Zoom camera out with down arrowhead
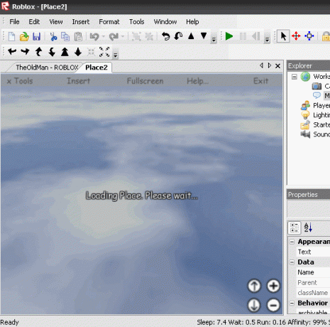330x327 pixels. [78, 52]
